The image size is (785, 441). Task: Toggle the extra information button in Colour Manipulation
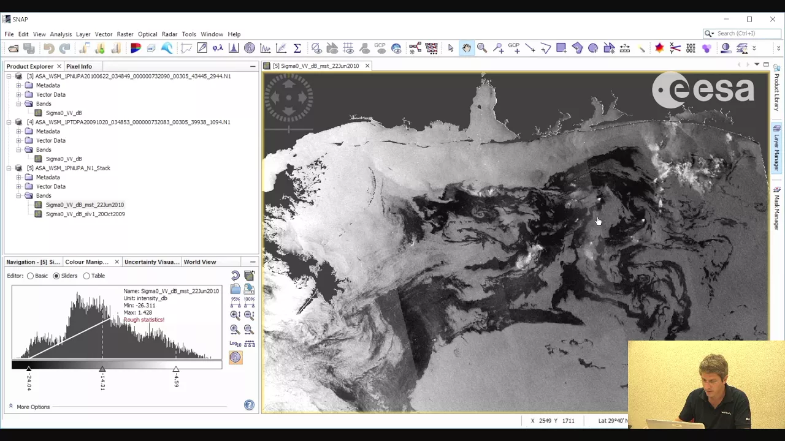point(235,358)
